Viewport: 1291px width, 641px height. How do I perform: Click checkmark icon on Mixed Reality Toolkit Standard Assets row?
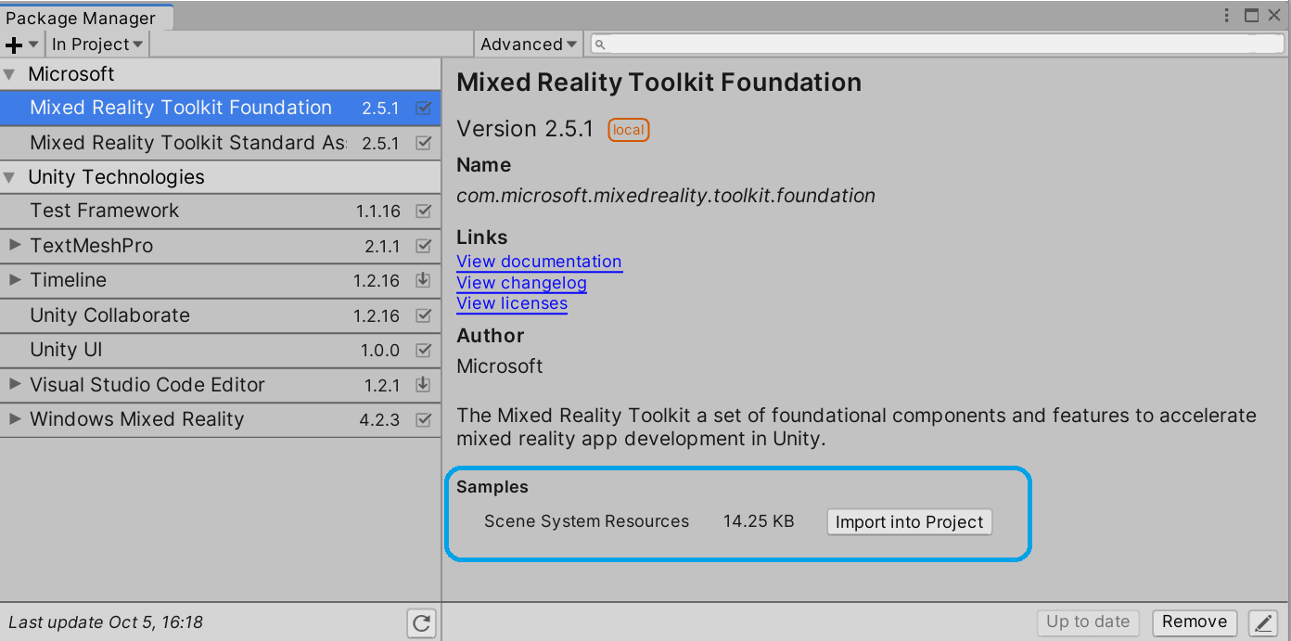424,143
